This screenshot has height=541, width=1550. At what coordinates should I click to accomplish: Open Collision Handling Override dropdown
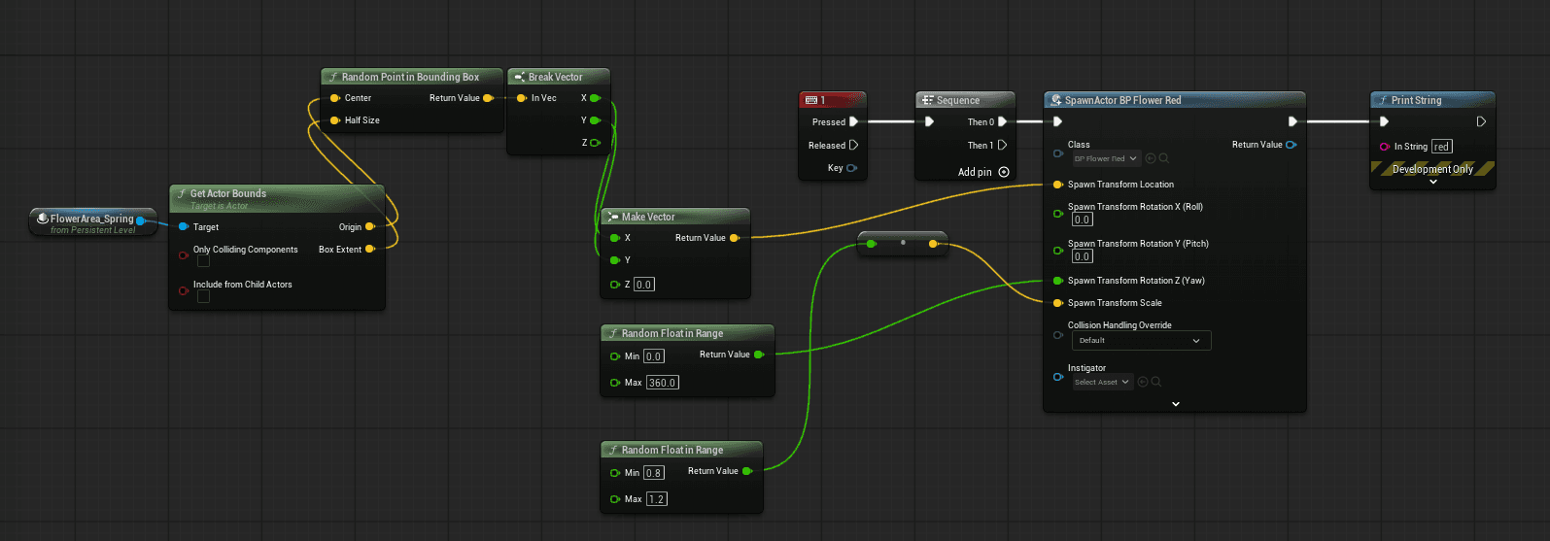pyautogui.click(x=1141, y=341)
